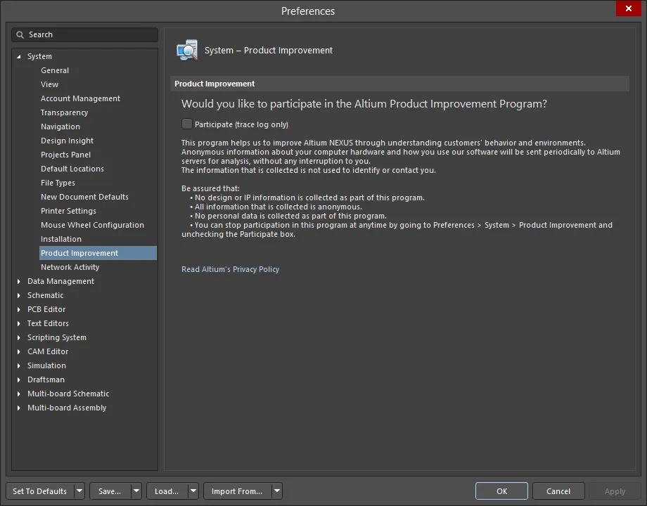Expand the Text Editors node
The image size is (647, 506).
coord(18,323)
